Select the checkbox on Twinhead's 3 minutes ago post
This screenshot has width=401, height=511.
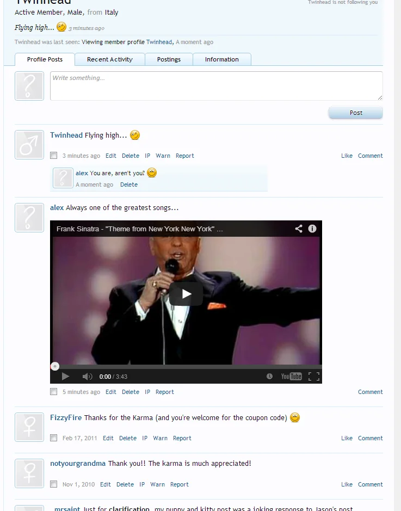pyautogui.click(x=54, y=156)
